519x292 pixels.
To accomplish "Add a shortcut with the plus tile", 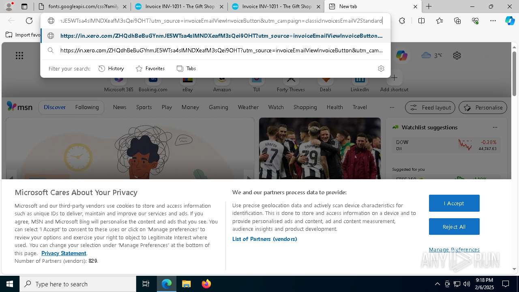I will pos(394,82).
